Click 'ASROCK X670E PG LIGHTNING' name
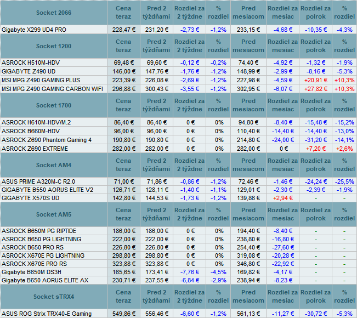The height and width of the screenshot is (318, 357). [43, 255]
